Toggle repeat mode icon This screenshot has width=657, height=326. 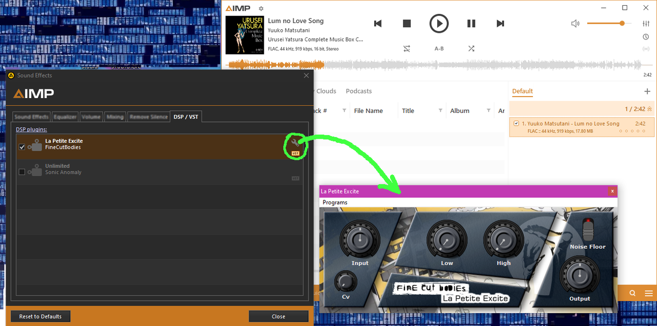coord(407,48)
